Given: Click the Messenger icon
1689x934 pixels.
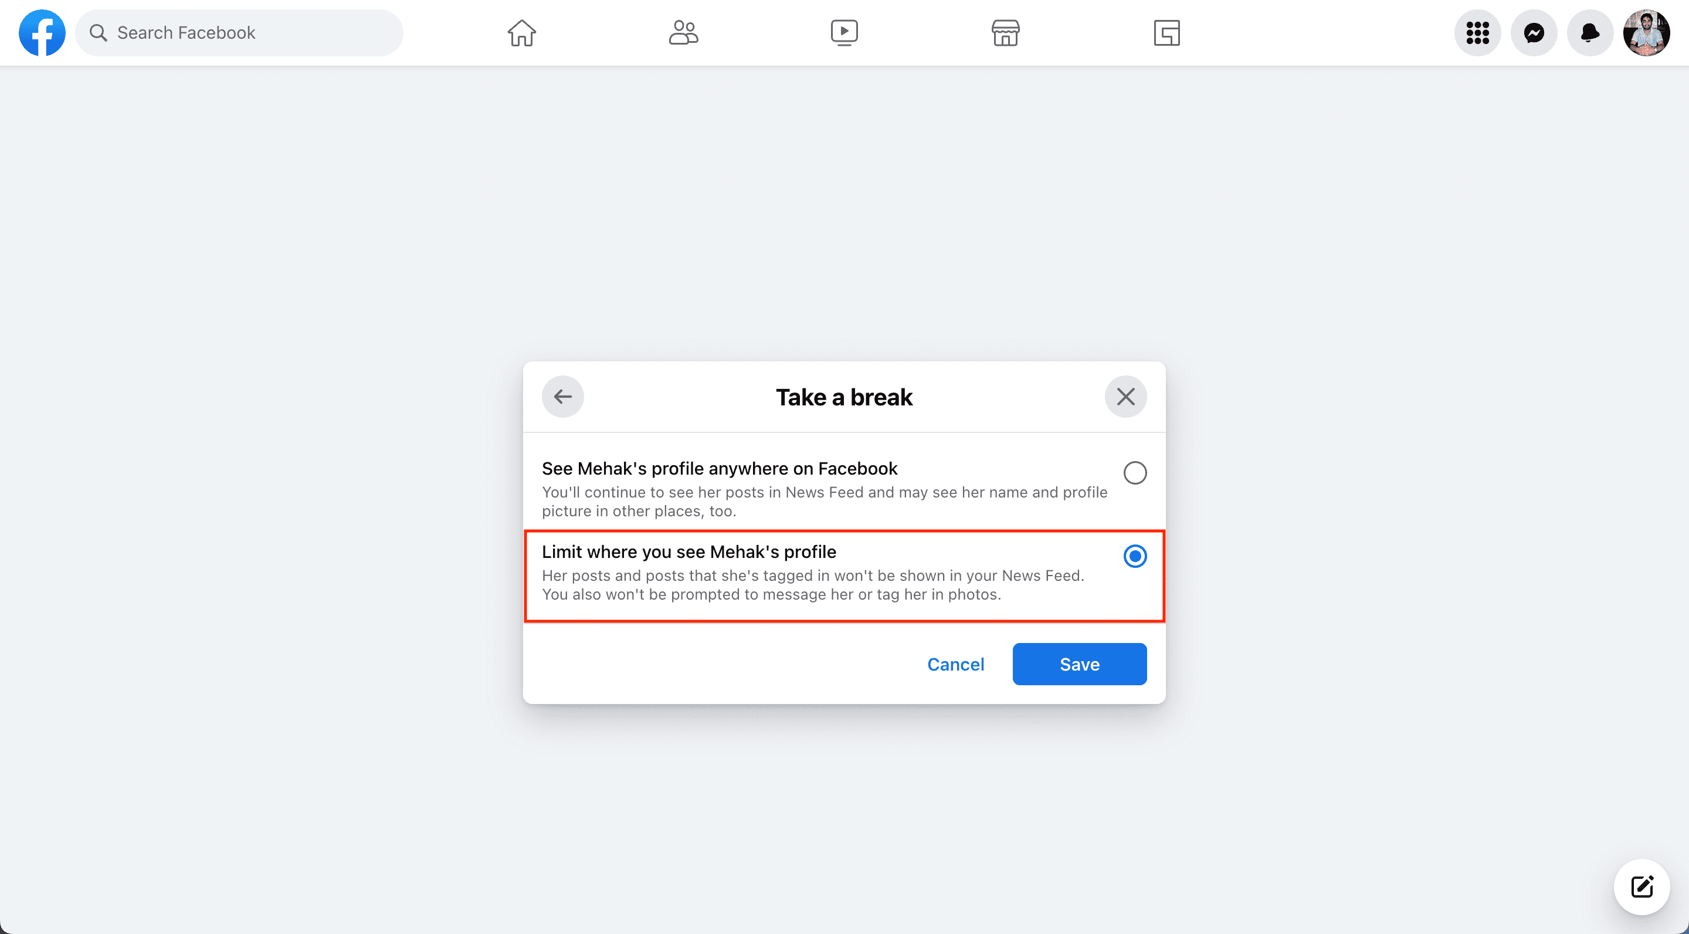Looking at the screenshot, I should coord(1535,32).
